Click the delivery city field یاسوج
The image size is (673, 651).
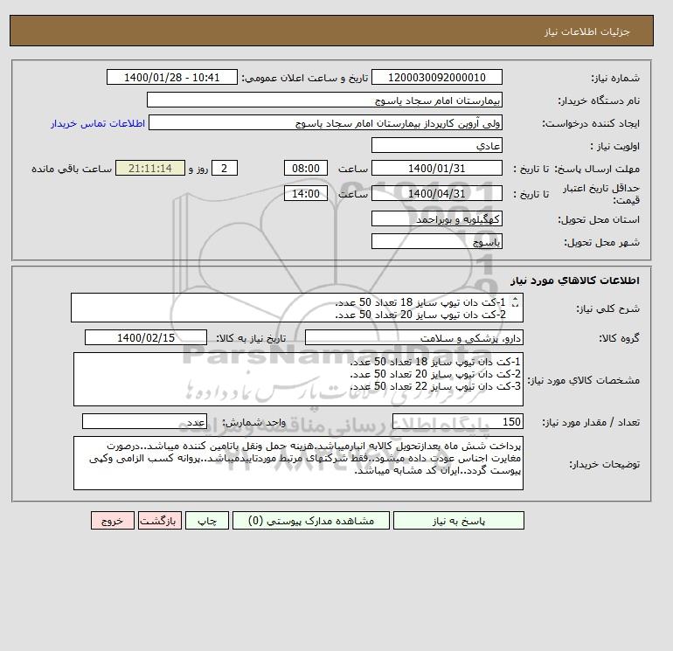click(436, 241)
